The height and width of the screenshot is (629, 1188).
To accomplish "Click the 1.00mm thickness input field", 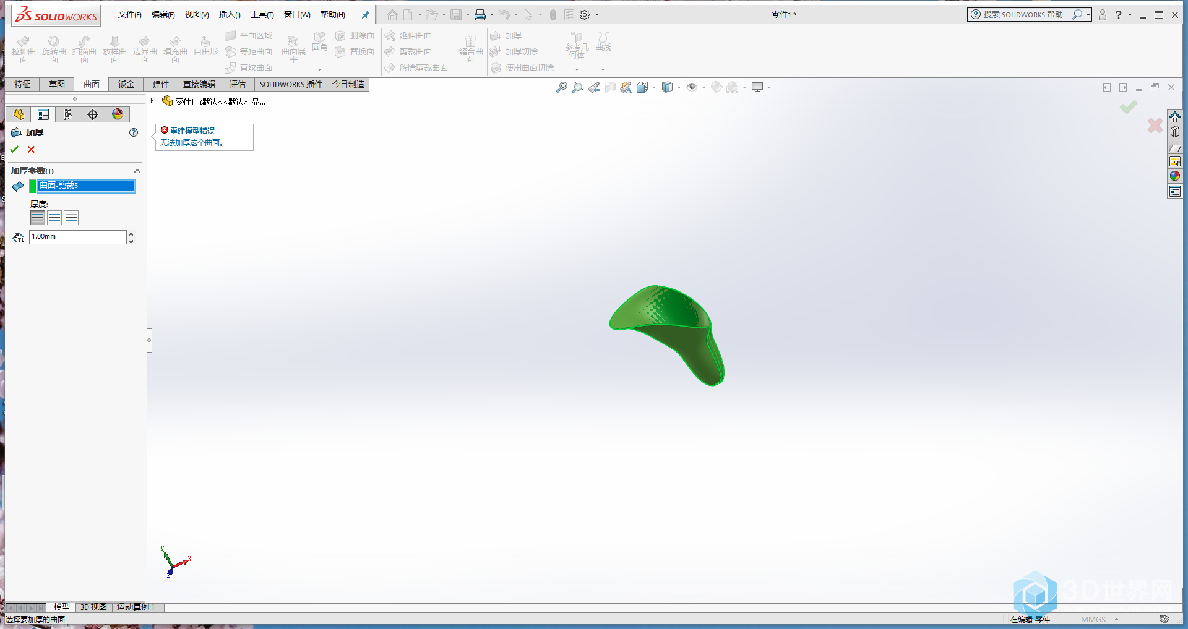I will (x=78, y=237).
